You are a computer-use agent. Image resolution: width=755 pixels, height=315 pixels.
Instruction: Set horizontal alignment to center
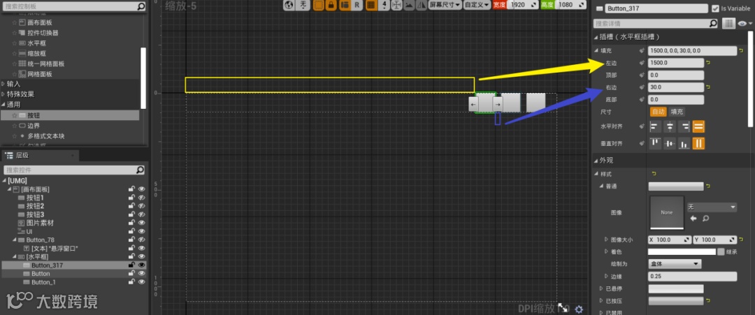pos(670,126)
